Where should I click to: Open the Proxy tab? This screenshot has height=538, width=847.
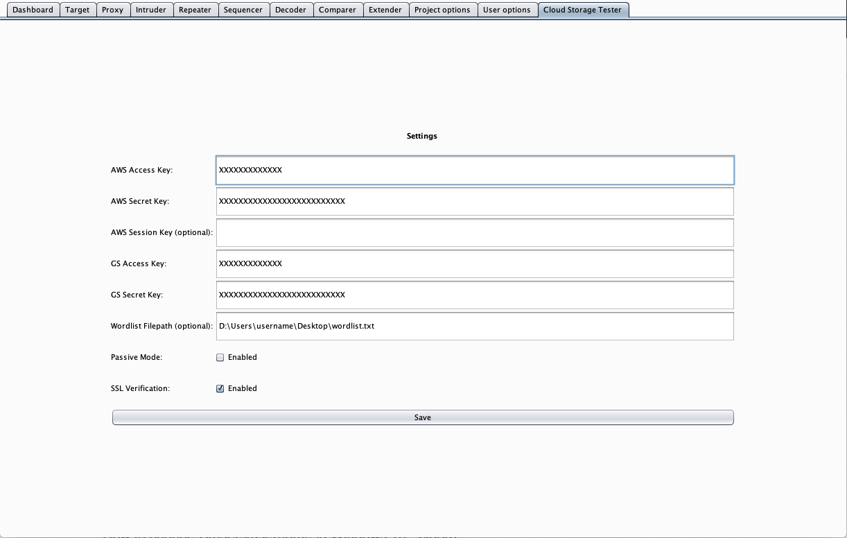(113, 10)
